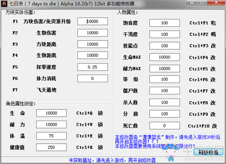
Task: Minimize the trainer window
Action: 192,3
